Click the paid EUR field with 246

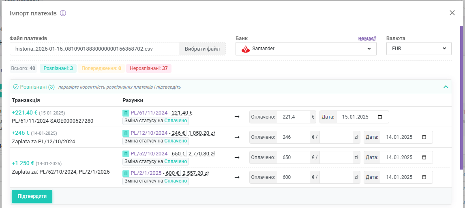tap(293, 137)
